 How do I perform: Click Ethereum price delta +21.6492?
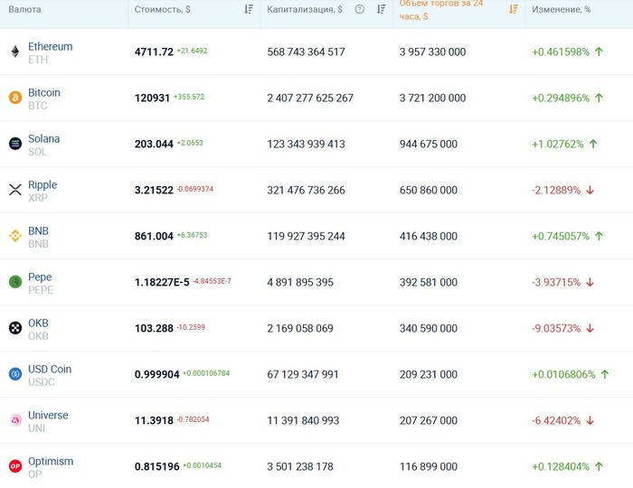pyautogui.click(x=192, y=51)
